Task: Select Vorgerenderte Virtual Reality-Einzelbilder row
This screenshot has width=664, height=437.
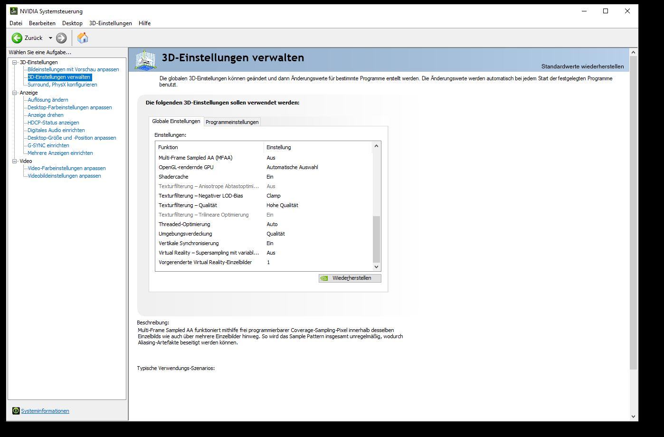Action: (264, 262)
